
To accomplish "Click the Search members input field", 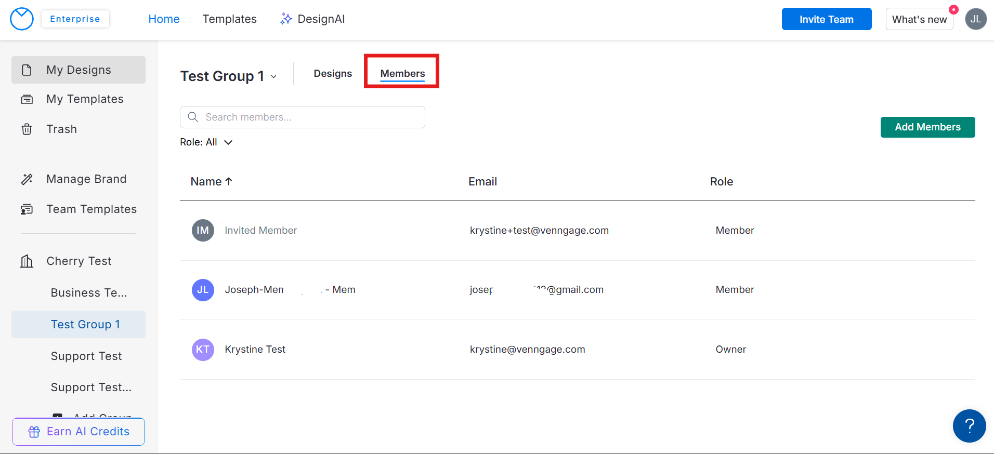I will 303,117.
